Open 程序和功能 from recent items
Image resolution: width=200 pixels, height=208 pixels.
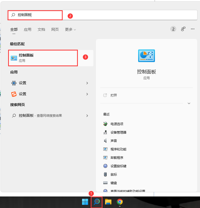coord(118,149)
